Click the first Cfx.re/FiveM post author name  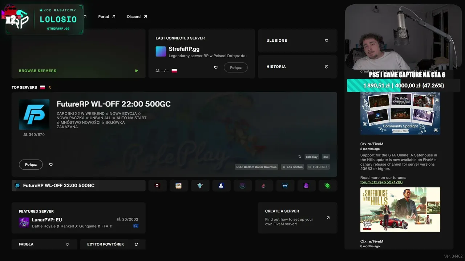372,144
